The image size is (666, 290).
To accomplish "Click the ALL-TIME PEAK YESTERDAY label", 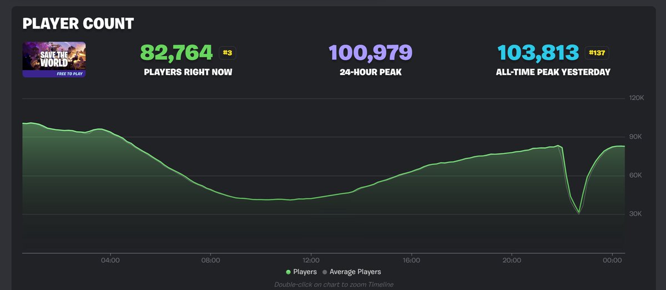I will click(x=554, y=72).
